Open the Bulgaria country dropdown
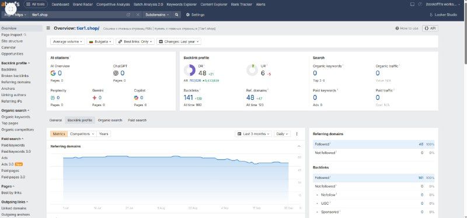The height and width of the screenshot is (218, 467). pyautogui.click(x=100, y=41)
